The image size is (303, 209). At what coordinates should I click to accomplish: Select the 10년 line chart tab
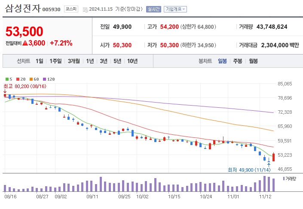pyautogui.click(x=132, y=61)
